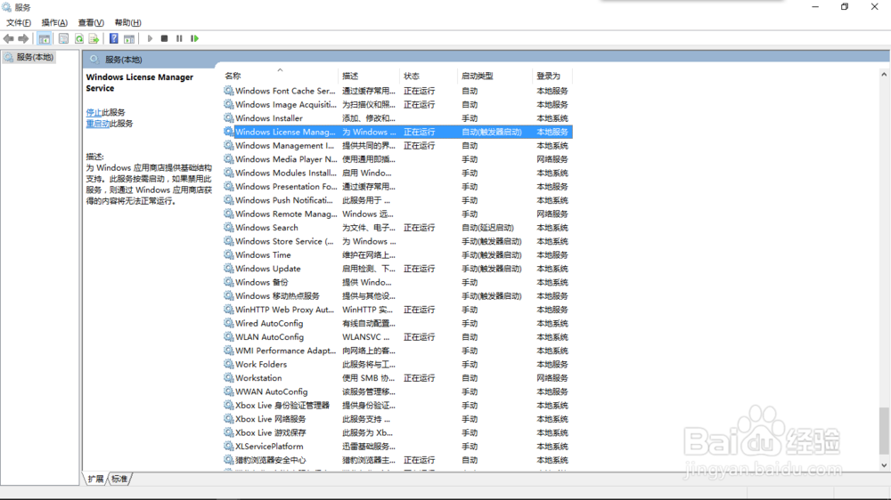Sort by the 状态 column header
The image size is (891, 500).
tap(412, 76)
